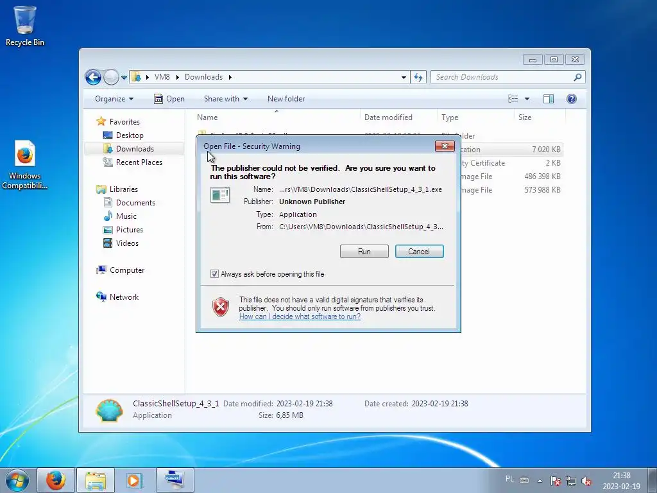The width and height of the screenshot is (657, 493).
Task: Expand the view options dropdown arrow
Action: pyautogui.click(x=527, y=99)
